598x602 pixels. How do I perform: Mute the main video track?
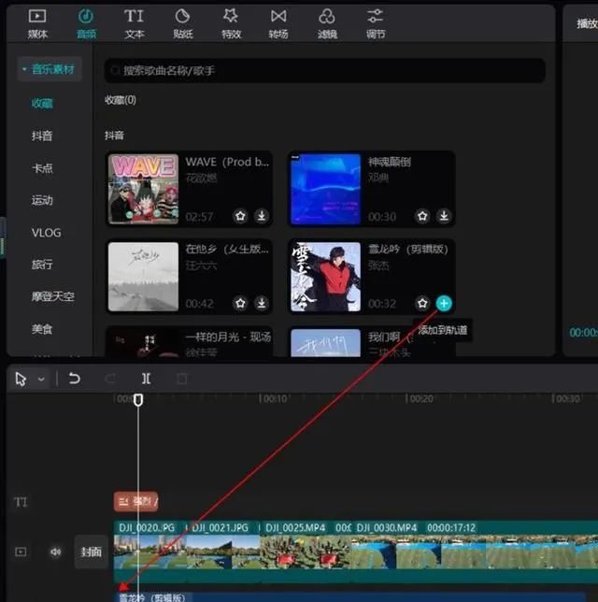[55, 552]
